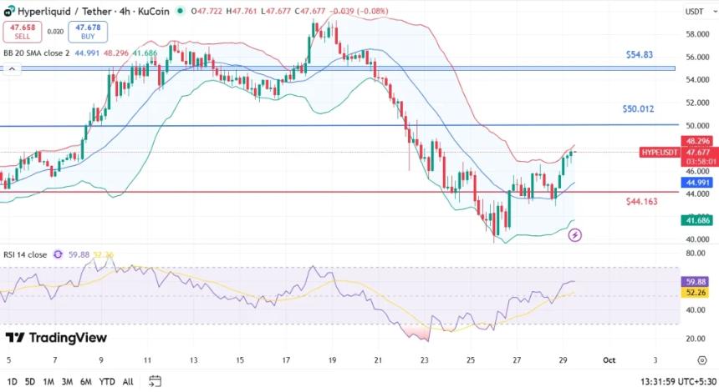Open the USDT currency dropdown
Image resolution: width=719 pixels, height=392 pixels.
click(x=694, y=12)
